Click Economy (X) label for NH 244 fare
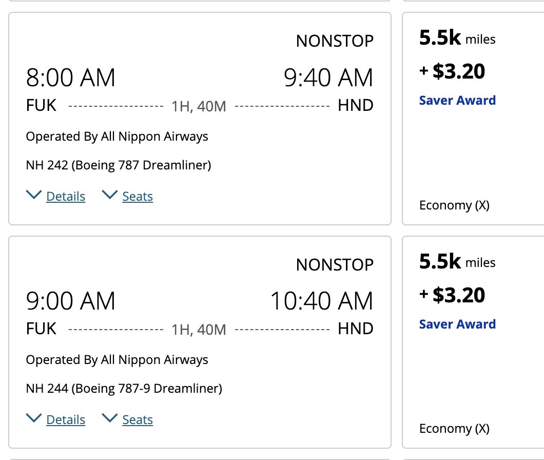The image size is (544, 460). coord(454,429)
